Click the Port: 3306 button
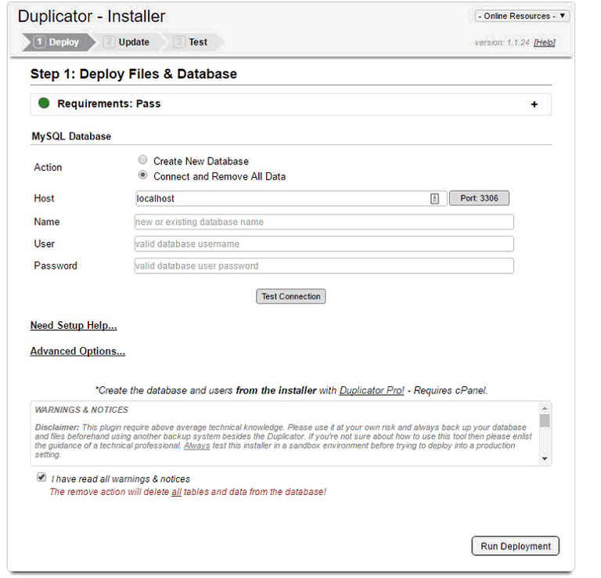This screenshot has width=601, height=578. click(x=479, y=198)
